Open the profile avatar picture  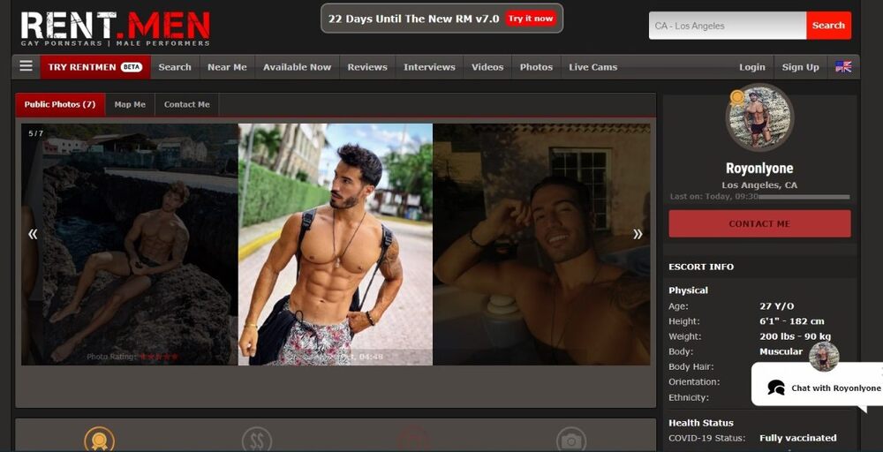click(759, 118)
